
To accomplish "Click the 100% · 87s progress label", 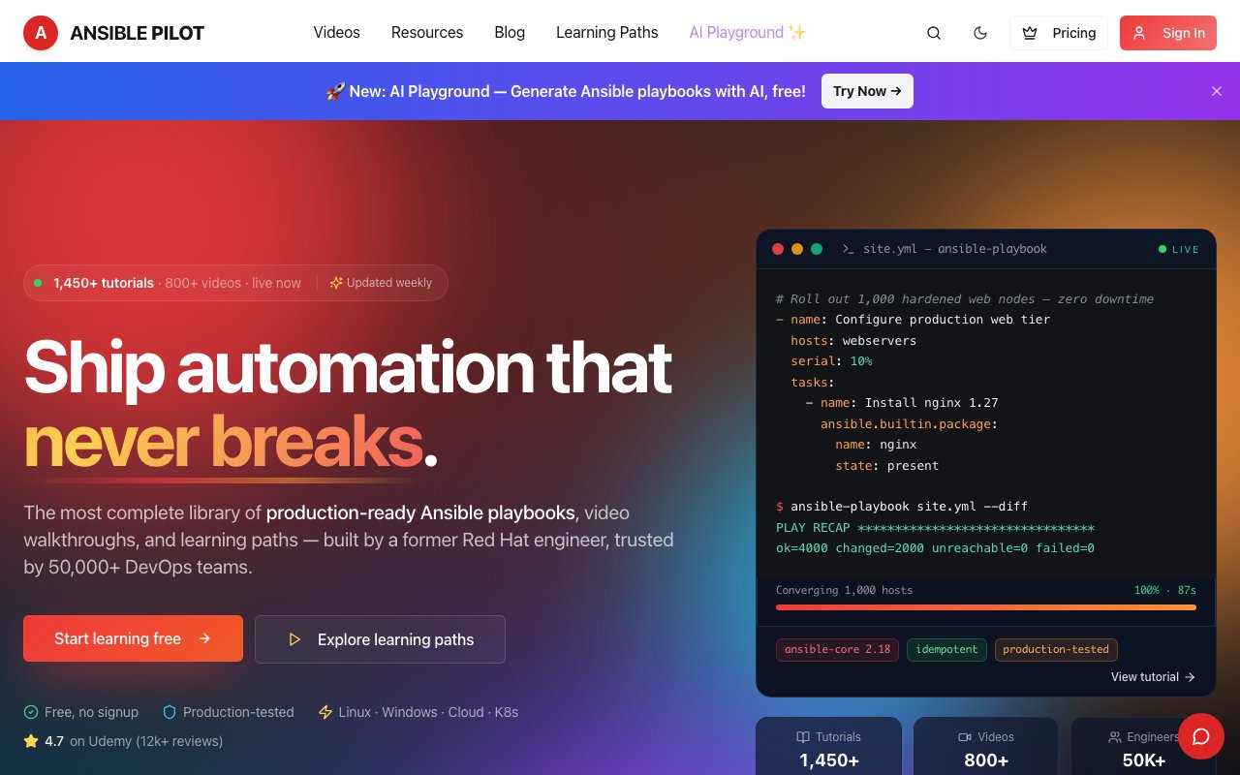I will click(1165, 590).
